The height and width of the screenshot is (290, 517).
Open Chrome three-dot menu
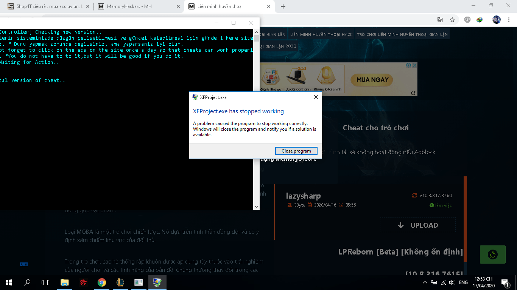click(x=509, y=20)
